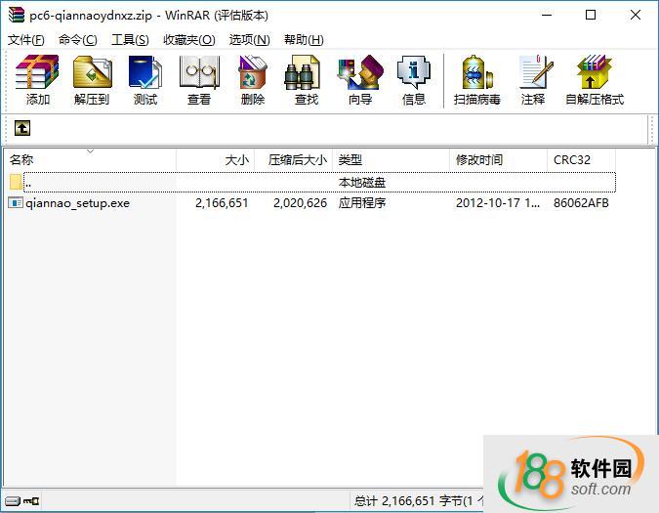Image resolution: width=659 pixels, height=513 pixels.
Task: Click the 解压到 (Extract To) icon
Action: [92, 80]
